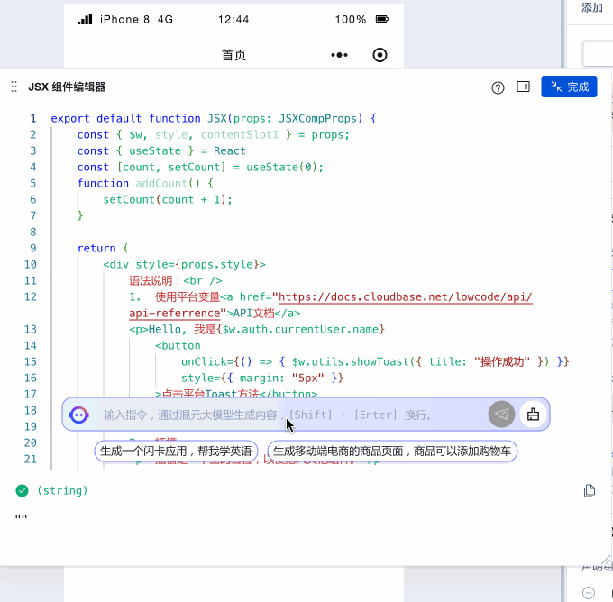This screenshot has width=613, height=602.
Task: Click the 'const [count, setCount] = useState(0);' line
Action: point(200,168)
